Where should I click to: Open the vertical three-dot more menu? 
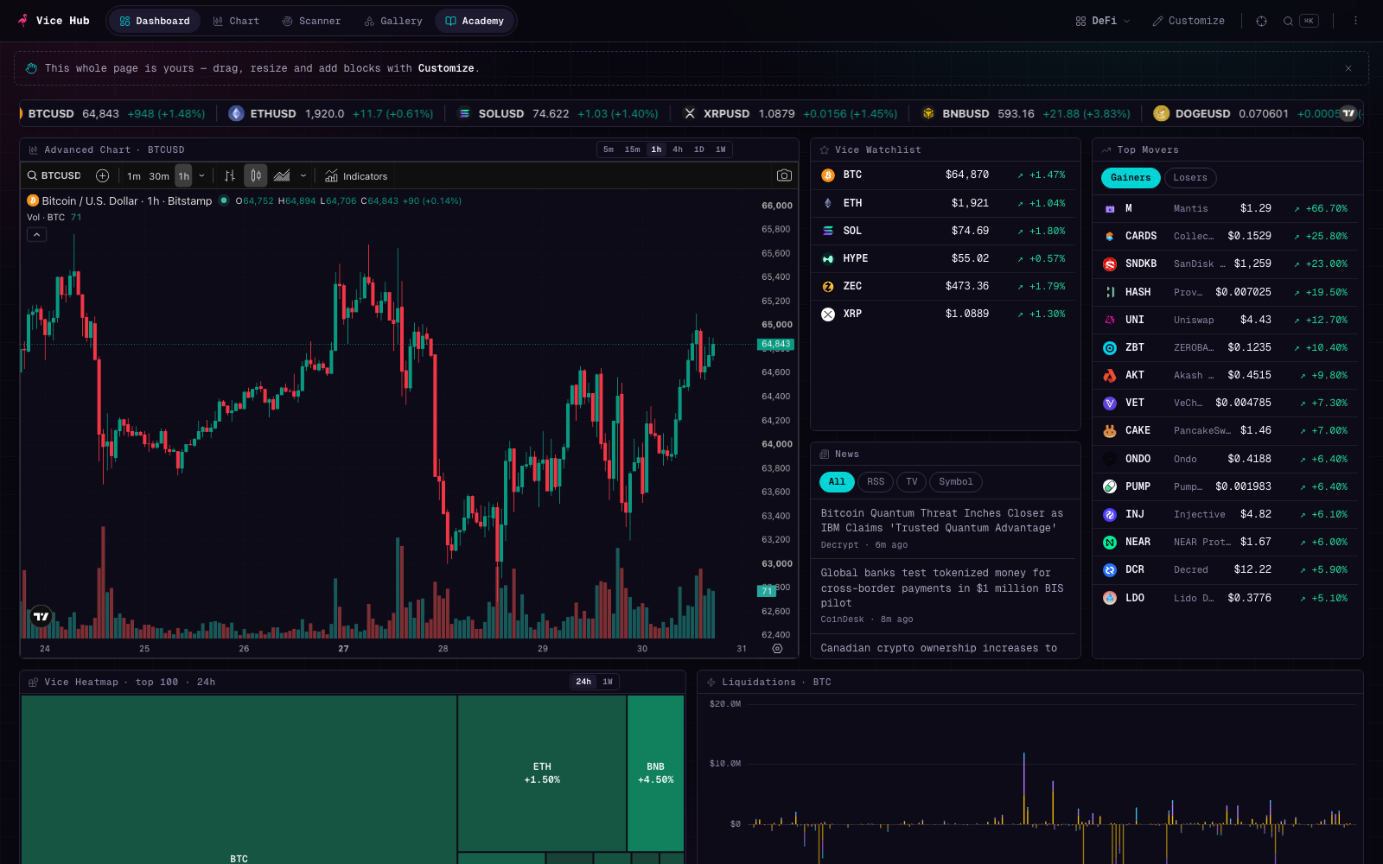[x=1355, y=21]
